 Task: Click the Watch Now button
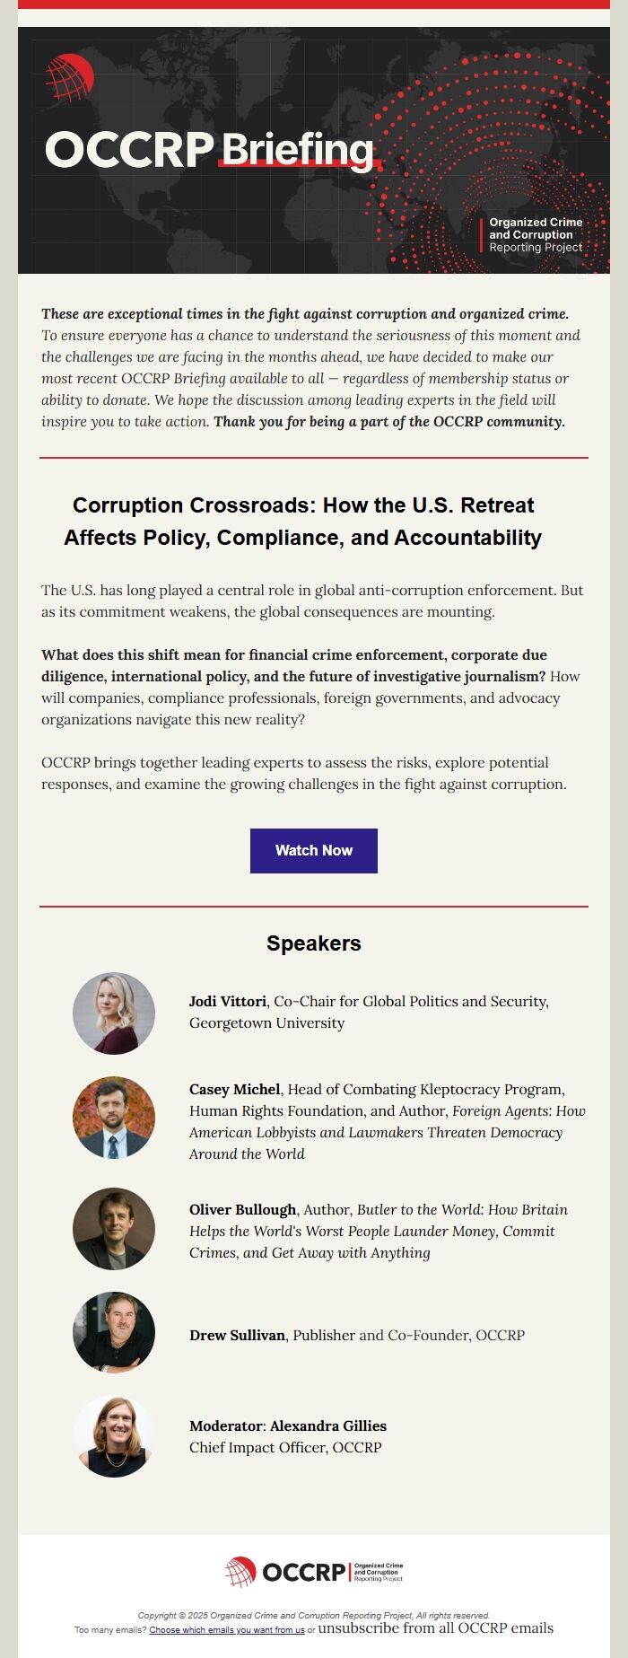click(314, 850)
